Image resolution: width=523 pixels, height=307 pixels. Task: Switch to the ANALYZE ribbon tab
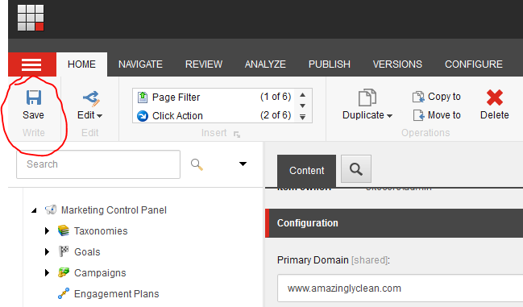click(265, 64)
